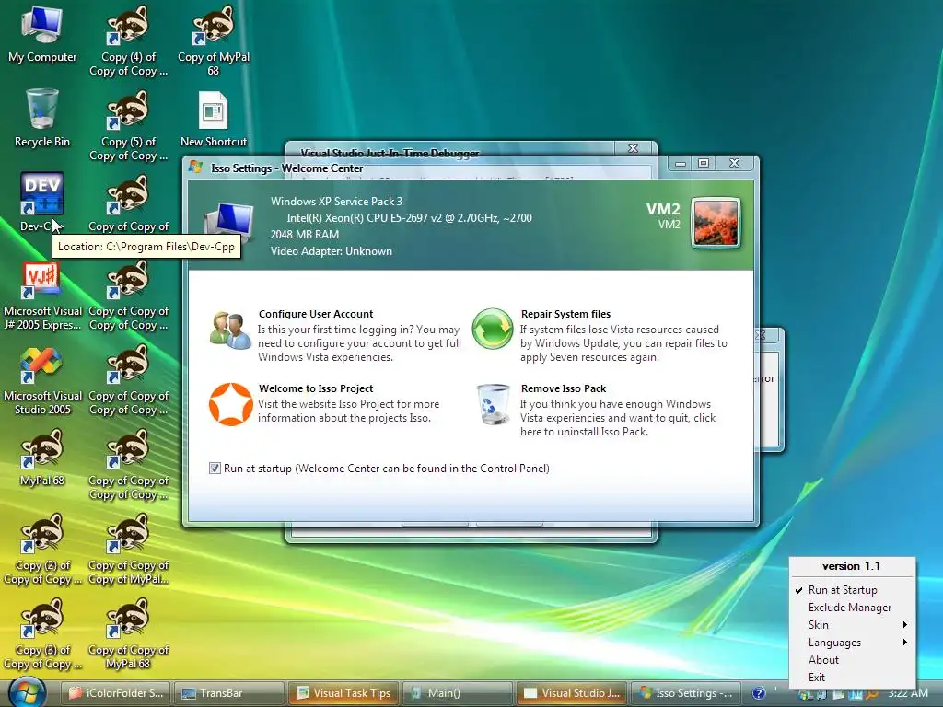Switch to Visual Task Tips taskbar button
The image size is (943, 707).
343,693
